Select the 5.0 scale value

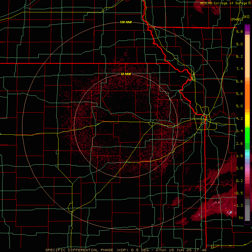pos(239,106)
